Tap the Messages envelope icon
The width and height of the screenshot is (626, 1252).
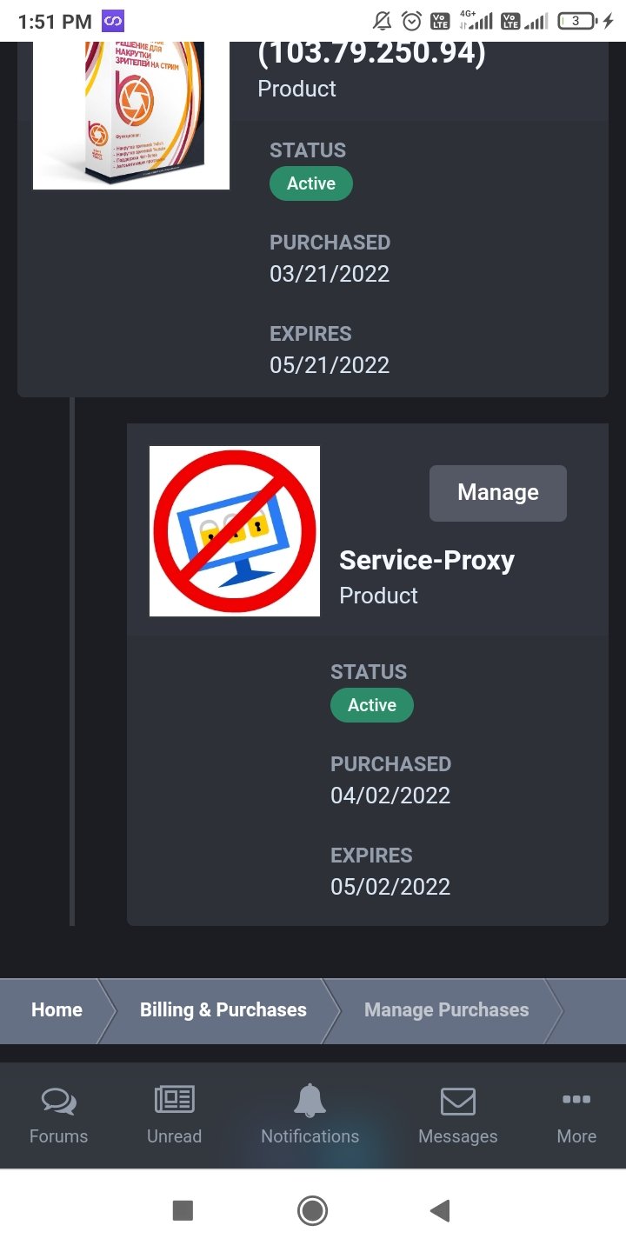pos(457,1102)
